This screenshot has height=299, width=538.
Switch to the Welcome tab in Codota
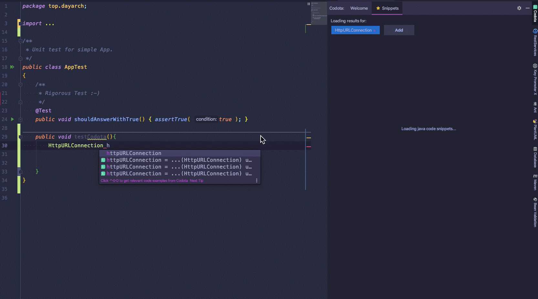[x=359, y=8]
